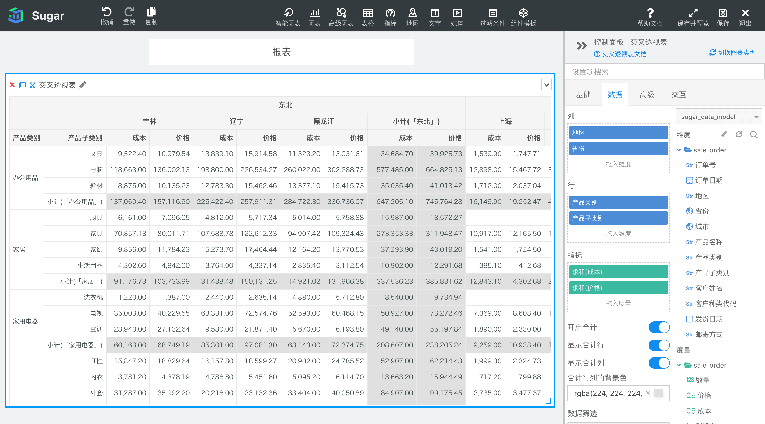Select the 客户姓名 dimension item
The width and height of the screenshot is (765, 424).
704,288
